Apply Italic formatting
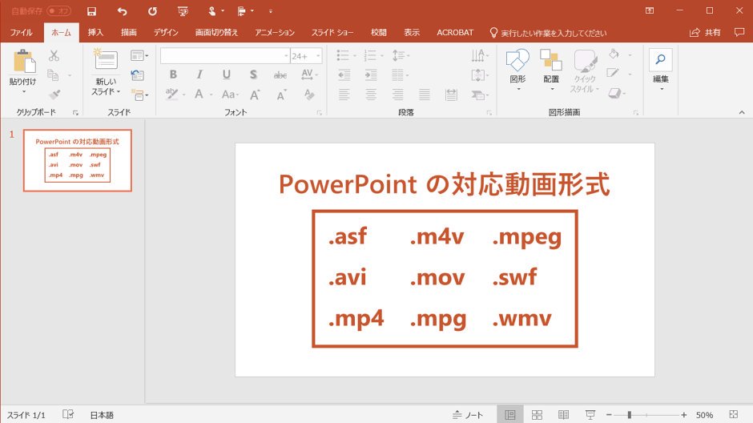The height and width of the screenshot is (423, 753). [x=199, y=75]
